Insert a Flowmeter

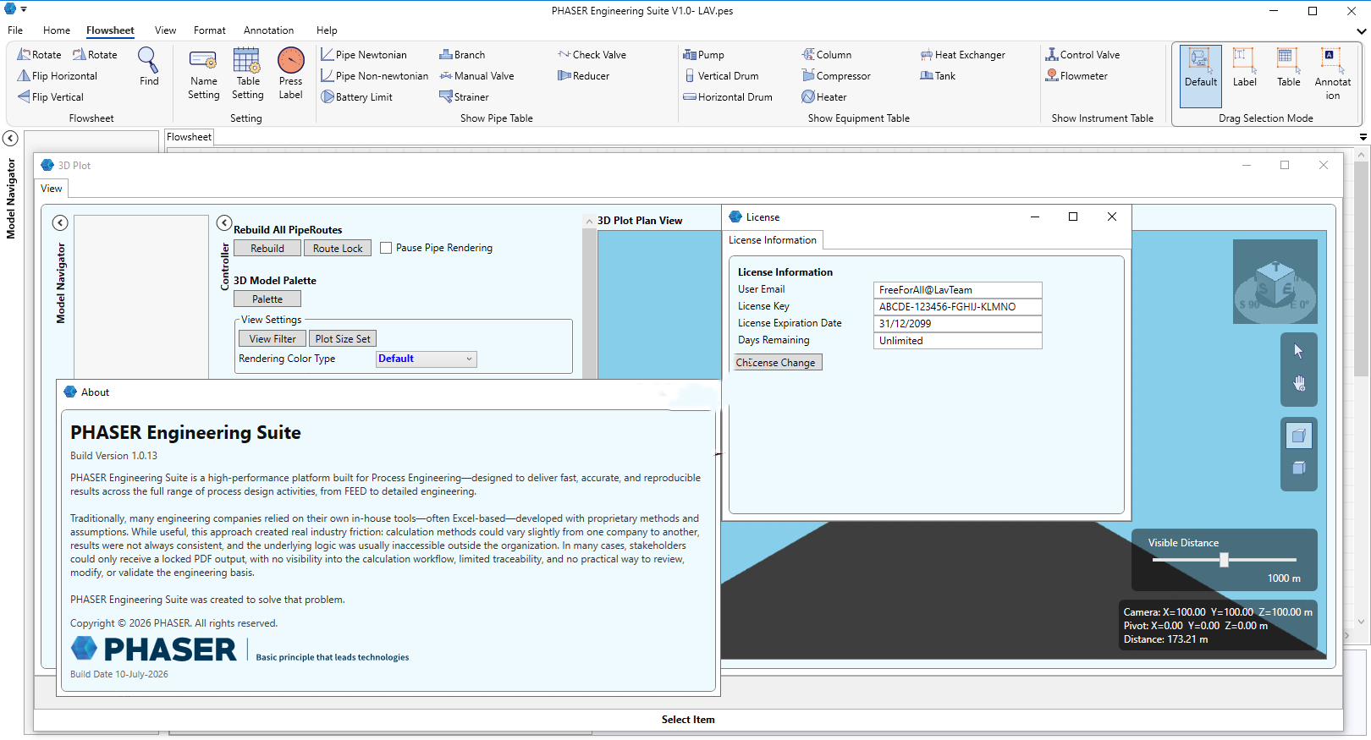[1076, 76]
